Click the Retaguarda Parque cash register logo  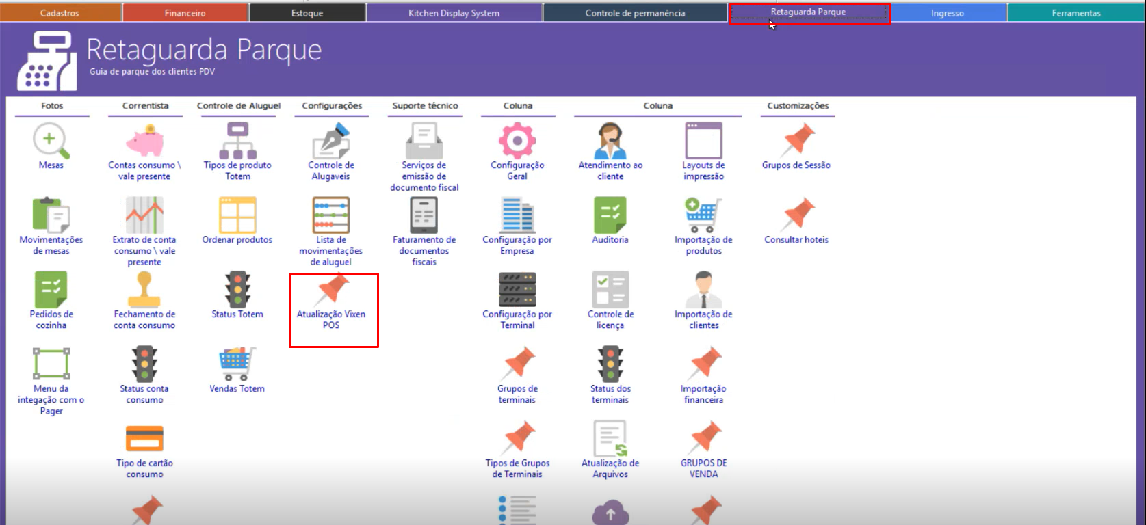point(47,63)
